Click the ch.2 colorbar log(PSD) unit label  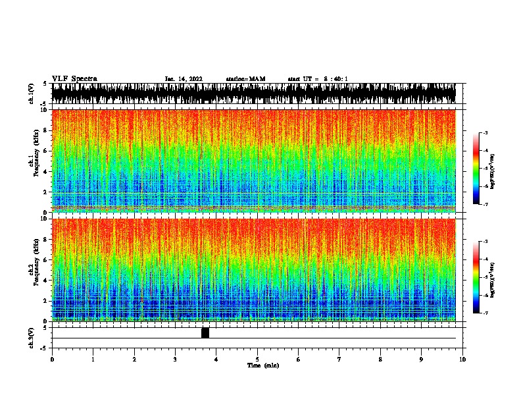click(x=492, y=280)
